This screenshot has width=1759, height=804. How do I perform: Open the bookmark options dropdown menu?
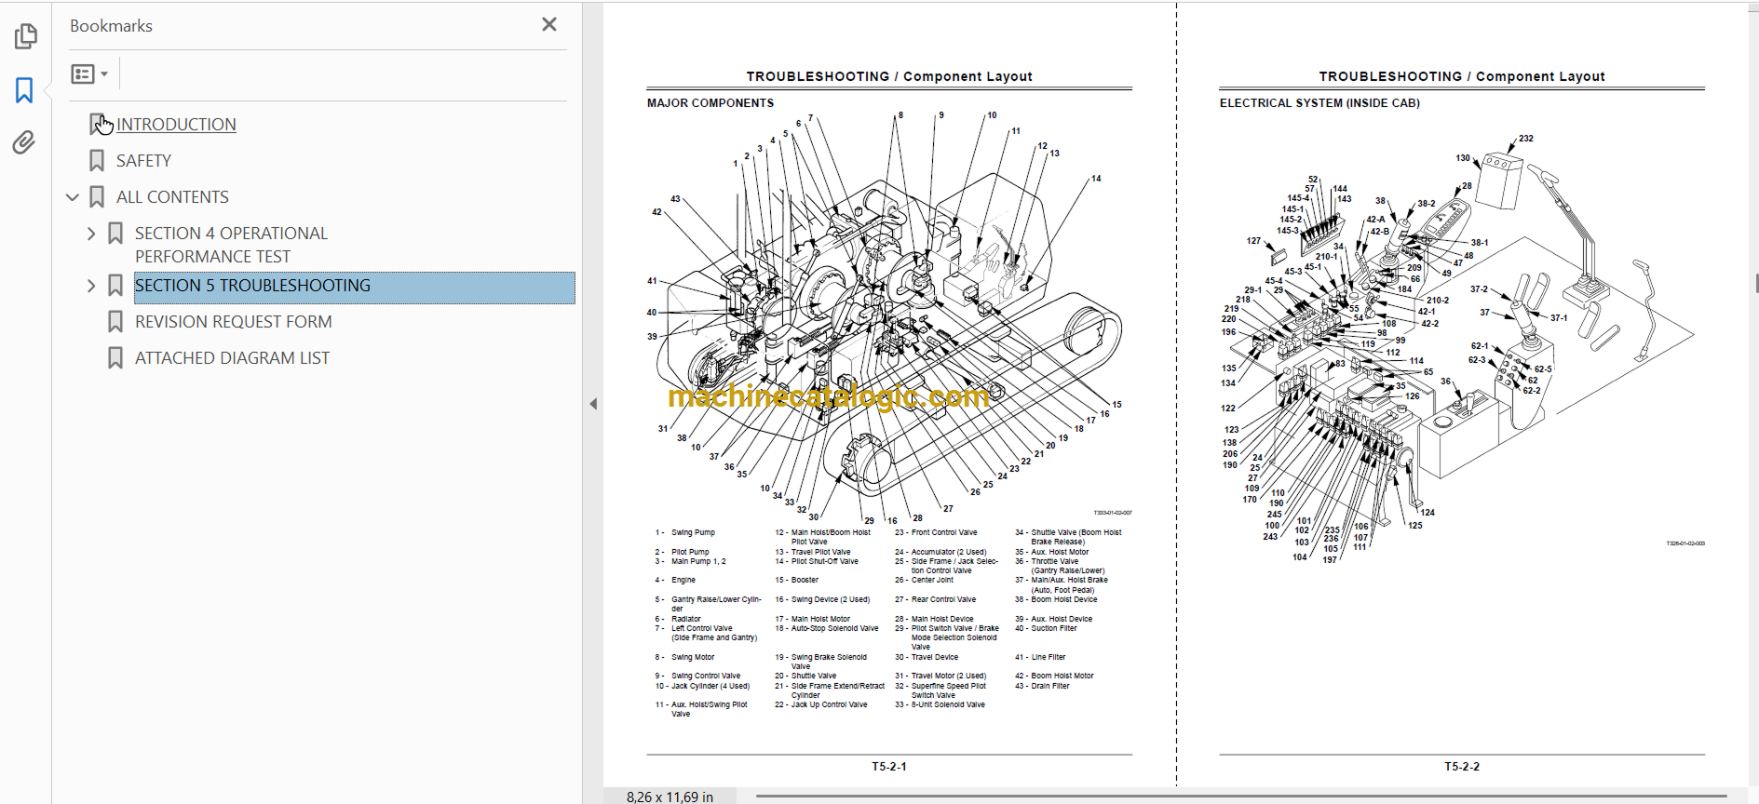[89, 74]
